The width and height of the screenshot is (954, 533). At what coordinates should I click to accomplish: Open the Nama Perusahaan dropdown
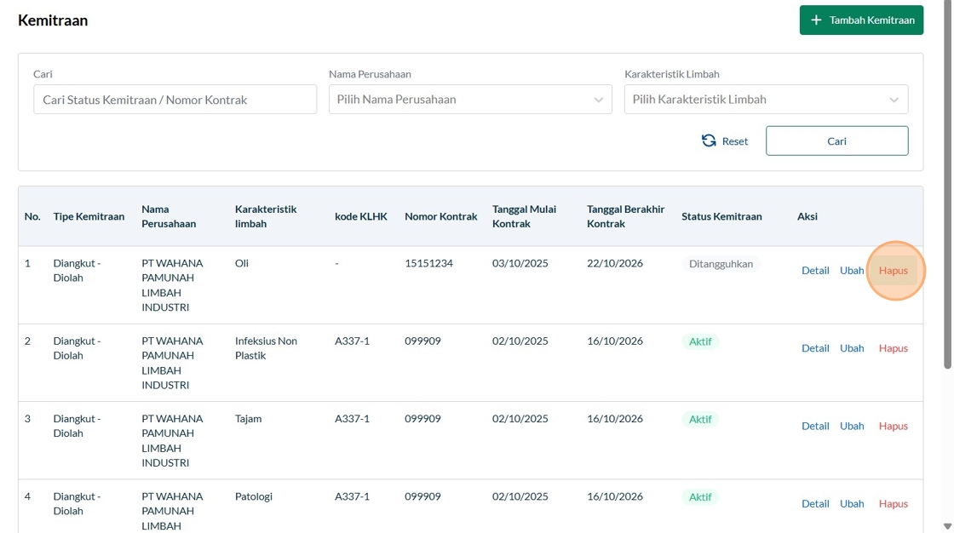click(470, 100)
